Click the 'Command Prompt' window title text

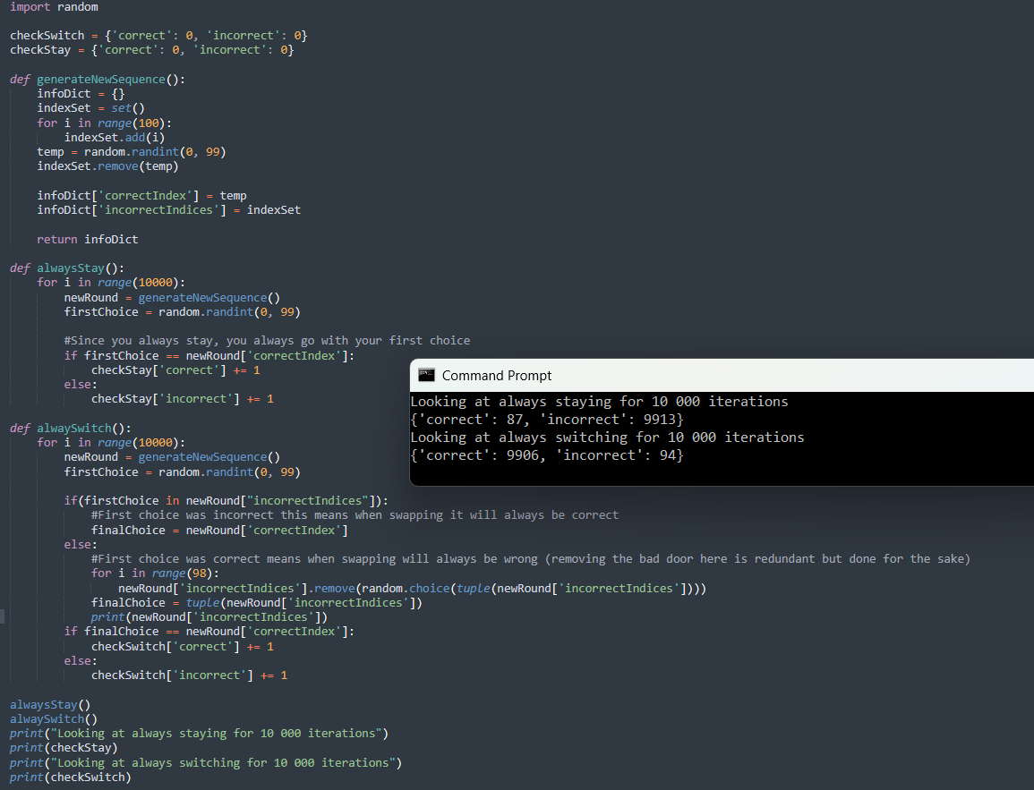[x=497, y=376]
